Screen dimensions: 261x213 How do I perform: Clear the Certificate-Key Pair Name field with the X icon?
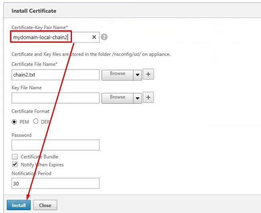tap(94, 37)
